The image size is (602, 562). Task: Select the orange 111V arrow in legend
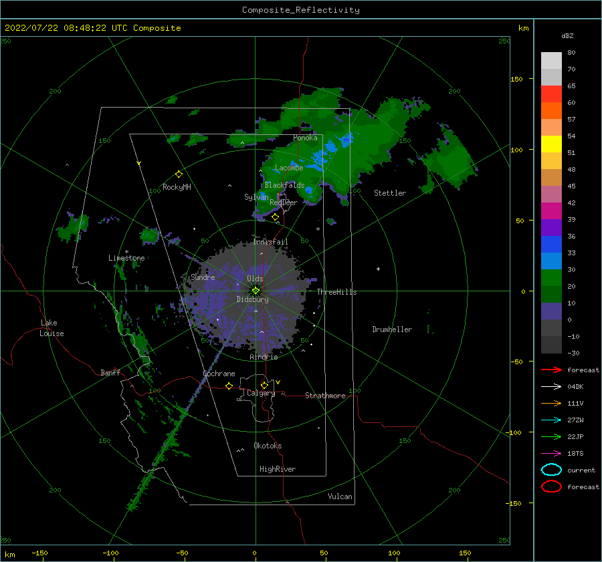coord(551,403)
